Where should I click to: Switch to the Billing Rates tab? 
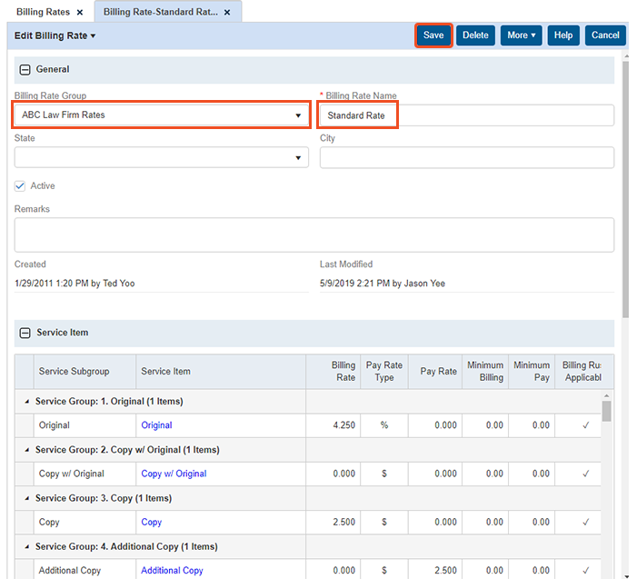[43, 13]
